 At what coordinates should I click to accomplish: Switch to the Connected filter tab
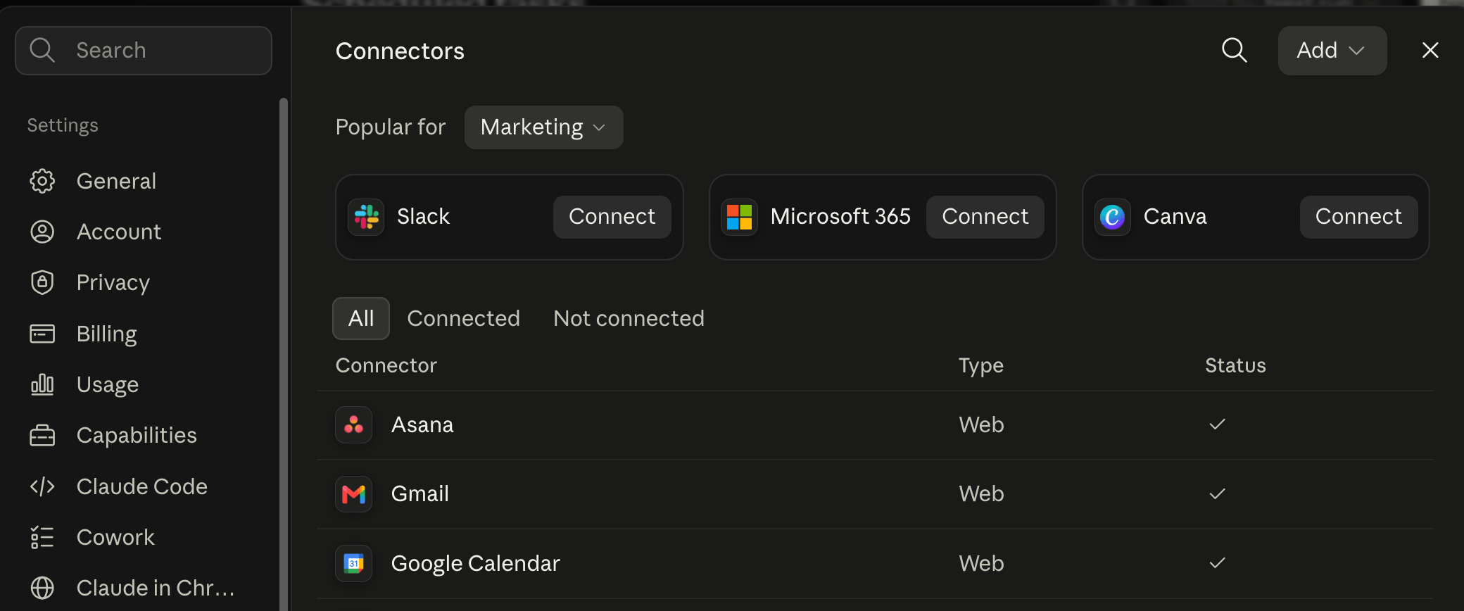coord(463,318)
